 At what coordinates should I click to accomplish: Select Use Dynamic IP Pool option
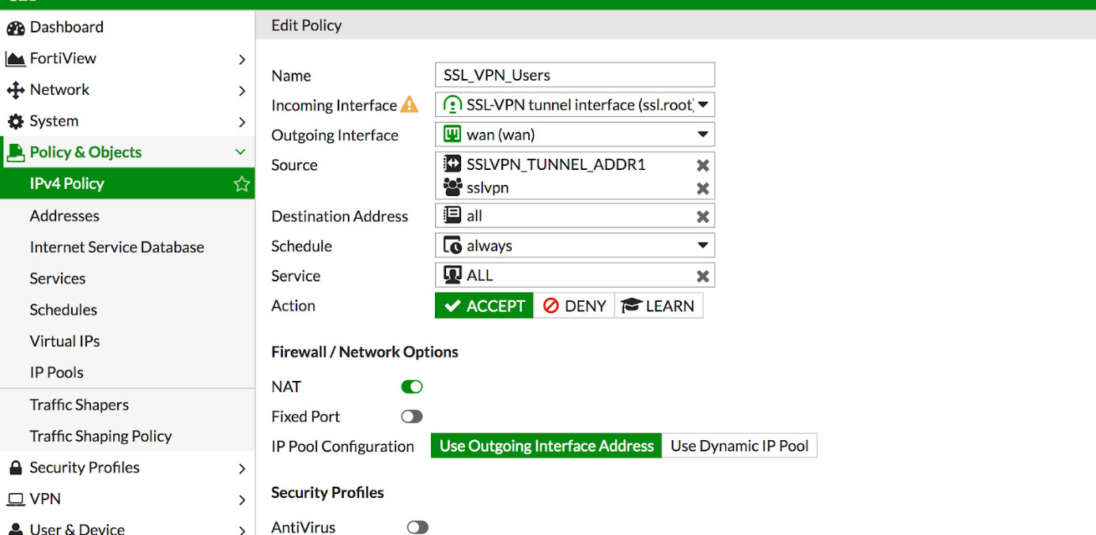click(739, 446)
